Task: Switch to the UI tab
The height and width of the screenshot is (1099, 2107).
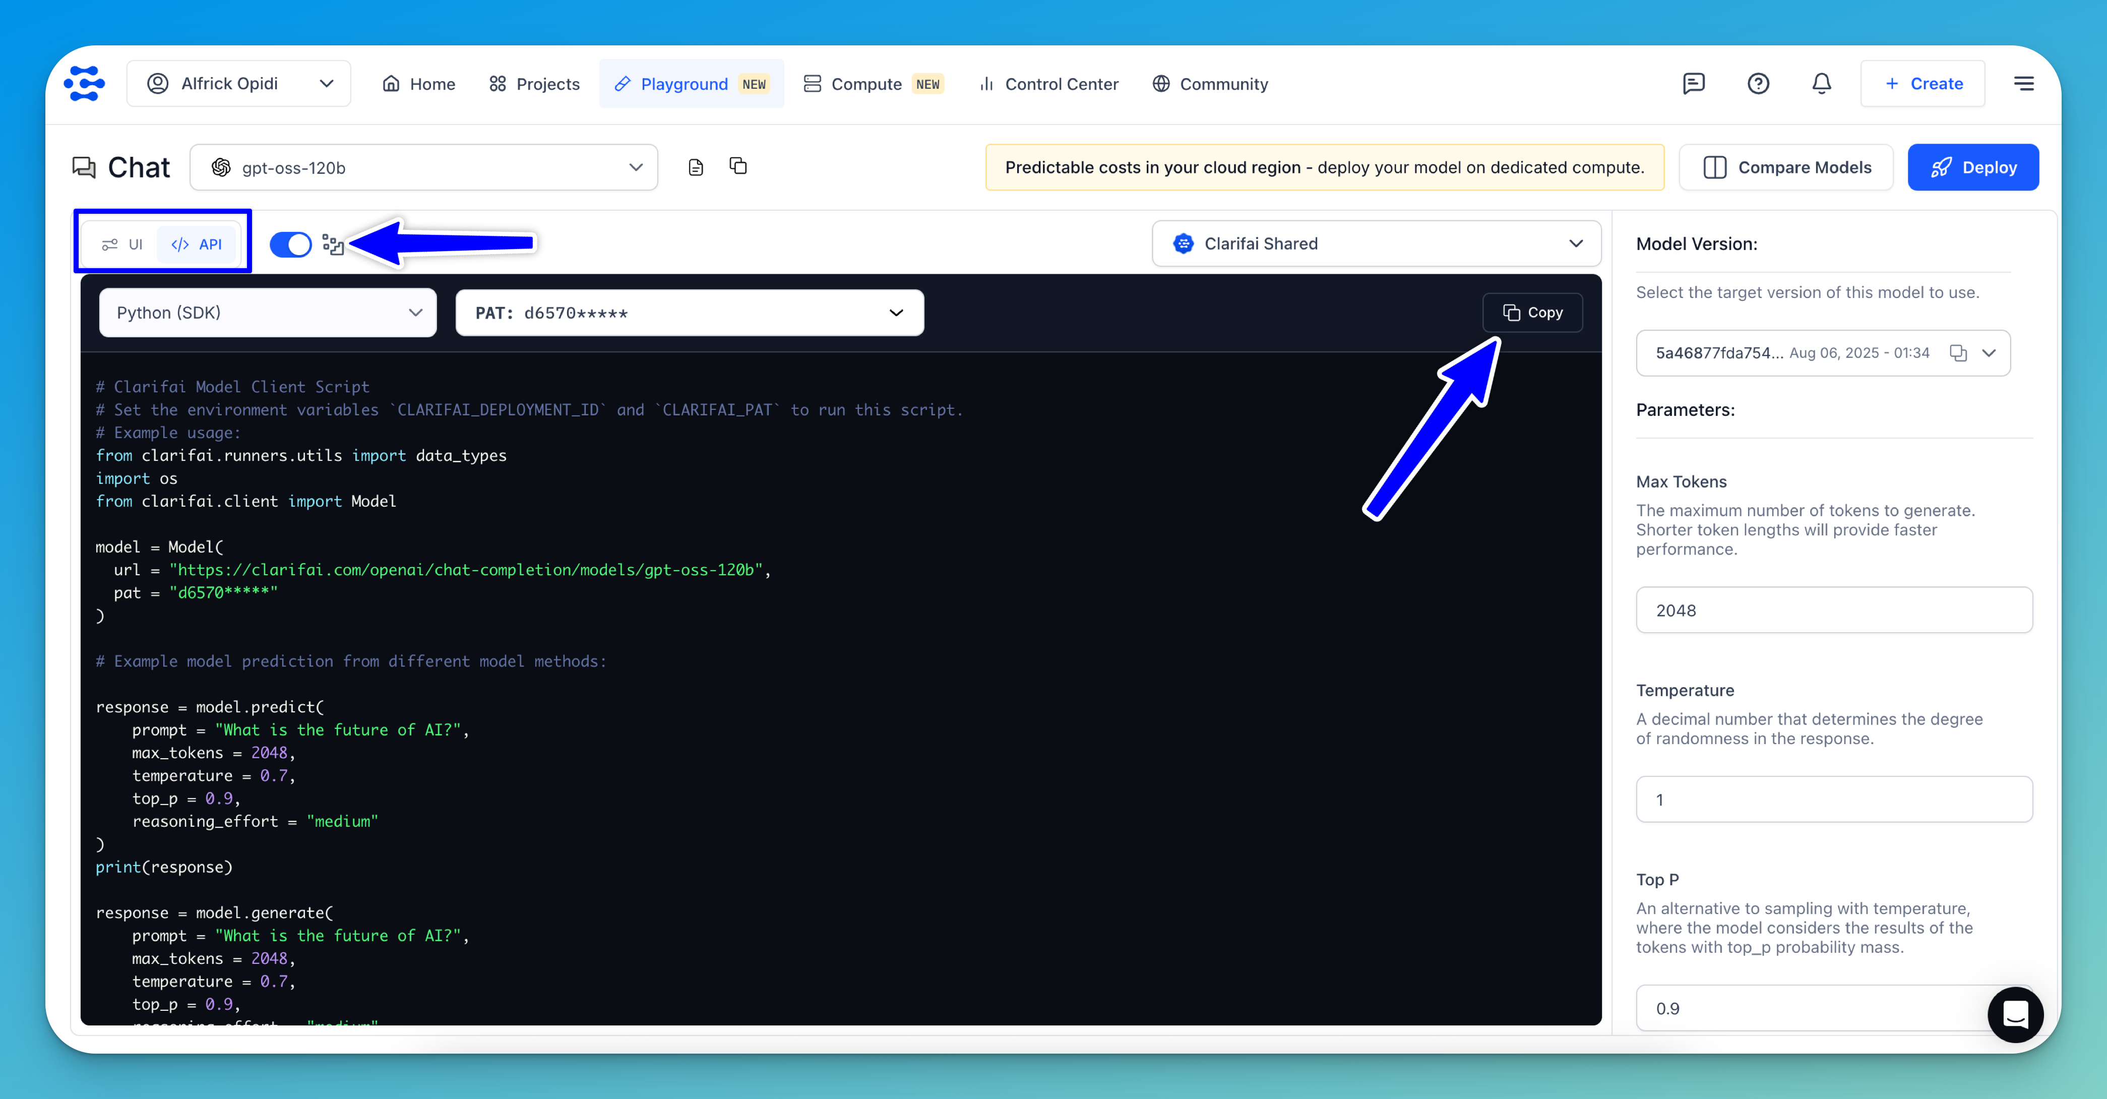Action: pyautogui.click(x=122, y=244)
